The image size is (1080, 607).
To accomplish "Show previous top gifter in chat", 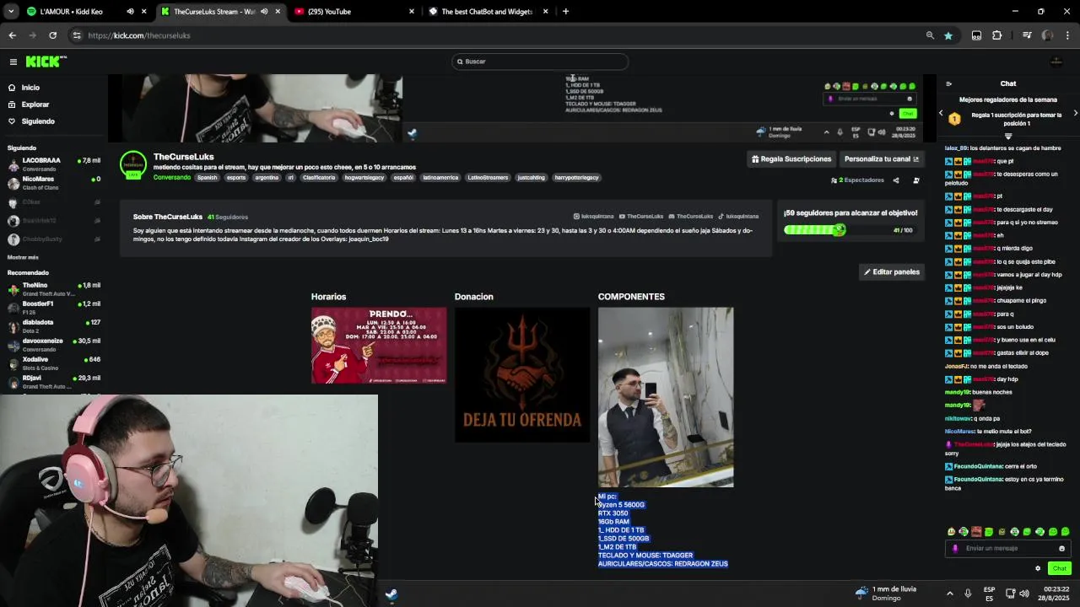I will (x=941, y=113).
